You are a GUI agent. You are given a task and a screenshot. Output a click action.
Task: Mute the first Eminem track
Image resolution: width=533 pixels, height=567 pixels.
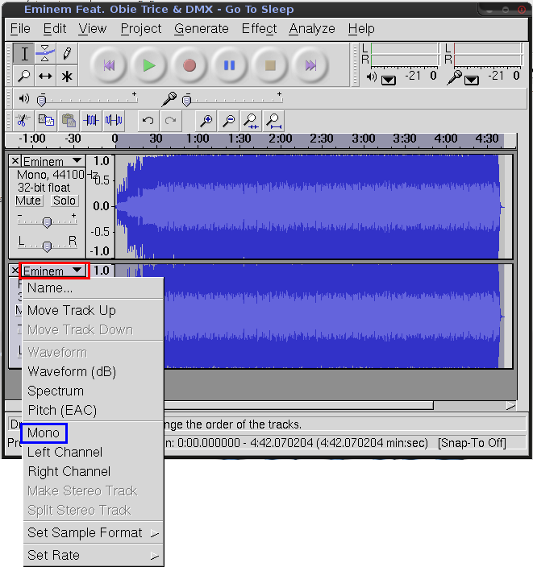28,201
